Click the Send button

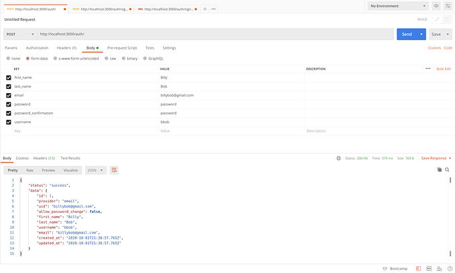(x=407, y=34)
